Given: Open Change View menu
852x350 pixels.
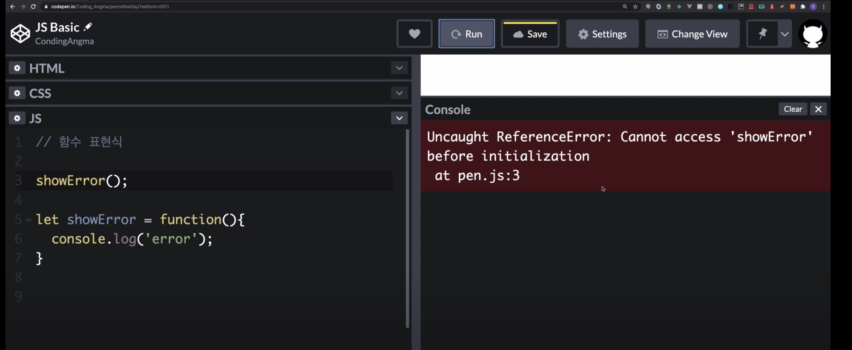Looking at the screenshot, I should (x=692, y=34).
